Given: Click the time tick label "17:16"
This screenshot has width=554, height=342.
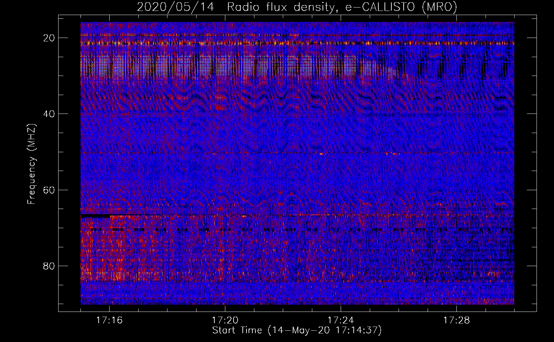Looking at the screenshot, I should tap(110, 320).
